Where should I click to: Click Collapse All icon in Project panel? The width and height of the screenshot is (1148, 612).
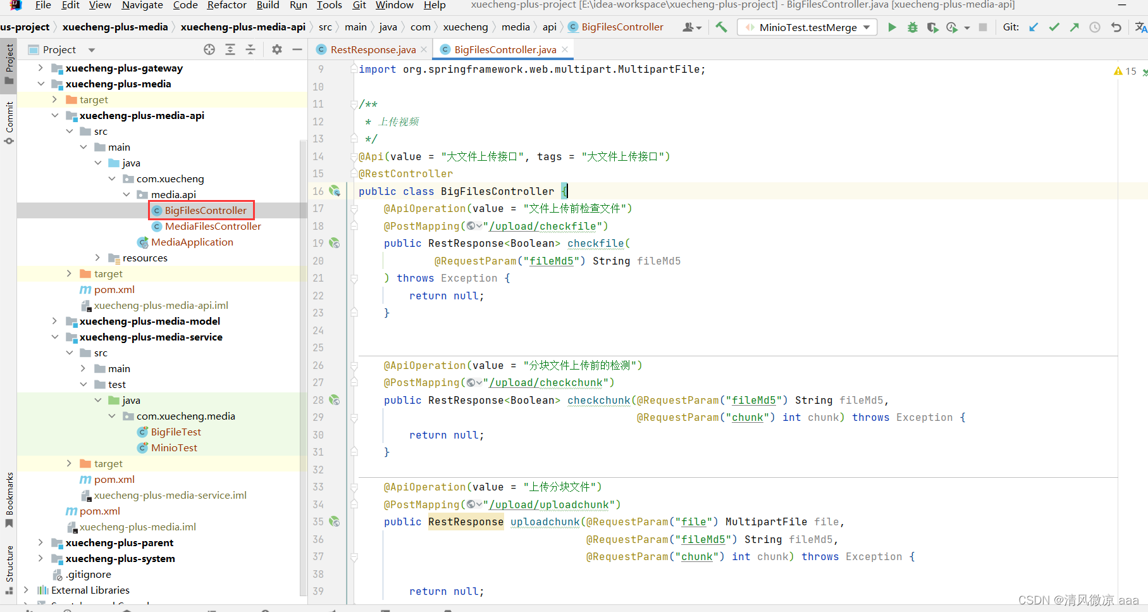point(250,49)
